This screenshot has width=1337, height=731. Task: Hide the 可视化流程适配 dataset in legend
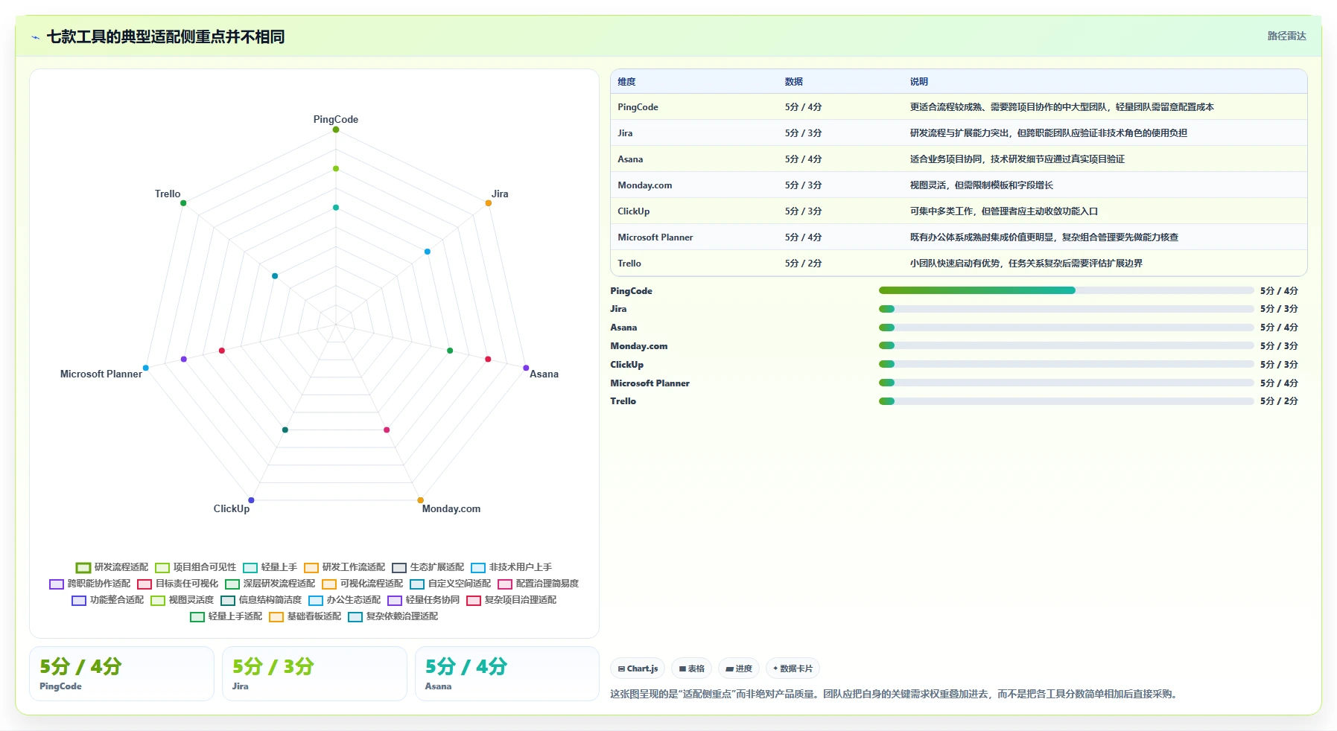tap(363, 584)
